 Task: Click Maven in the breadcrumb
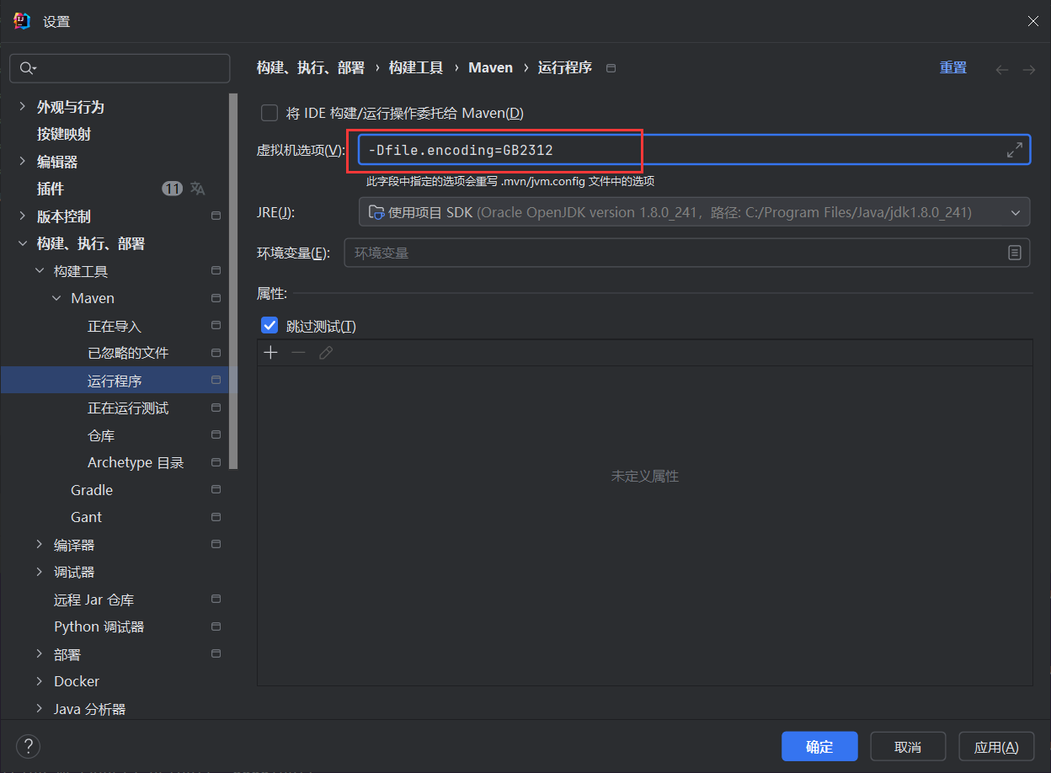[490, 67]
